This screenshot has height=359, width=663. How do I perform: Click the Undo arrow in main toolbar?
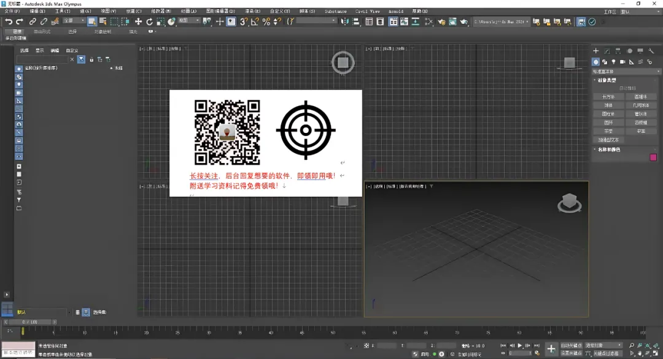9,21
